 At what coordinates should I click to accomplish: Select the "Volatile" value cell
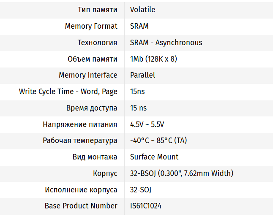(142, 10)
